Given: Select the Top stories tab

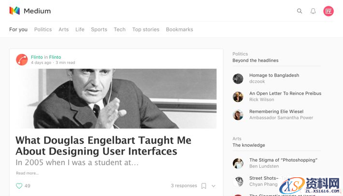Looking at the screenshot, I should tap(146, 29).
